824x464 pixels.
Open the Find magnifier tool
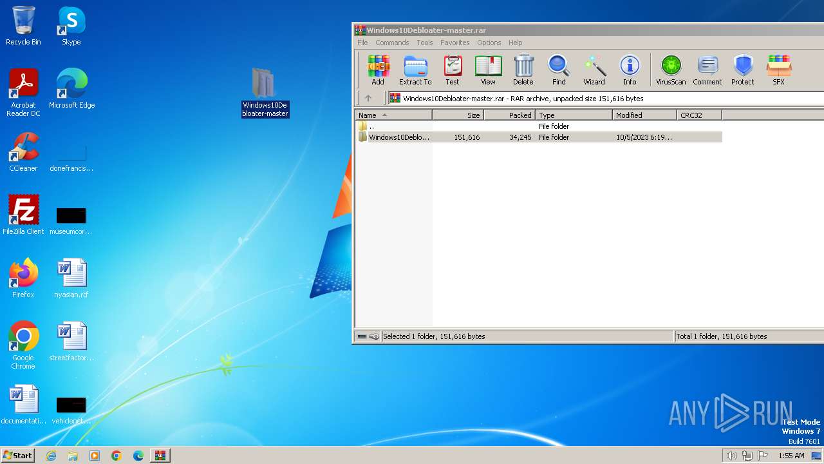coord(559,70)
